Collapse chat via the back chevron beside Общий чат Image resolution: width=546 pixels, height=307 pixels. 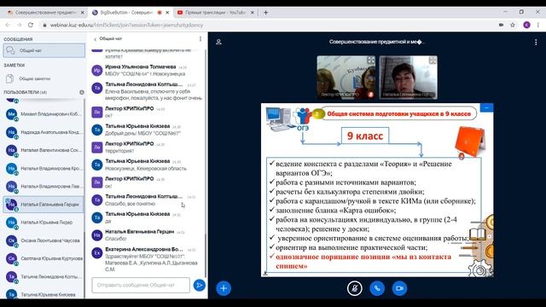click(95, 39)
